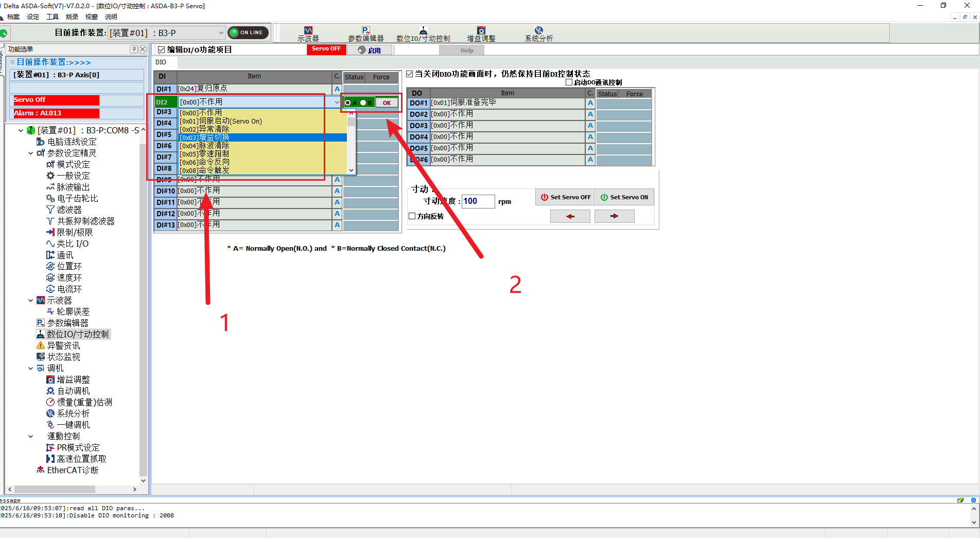Open the 工具 menu

(x=52, y=17)
